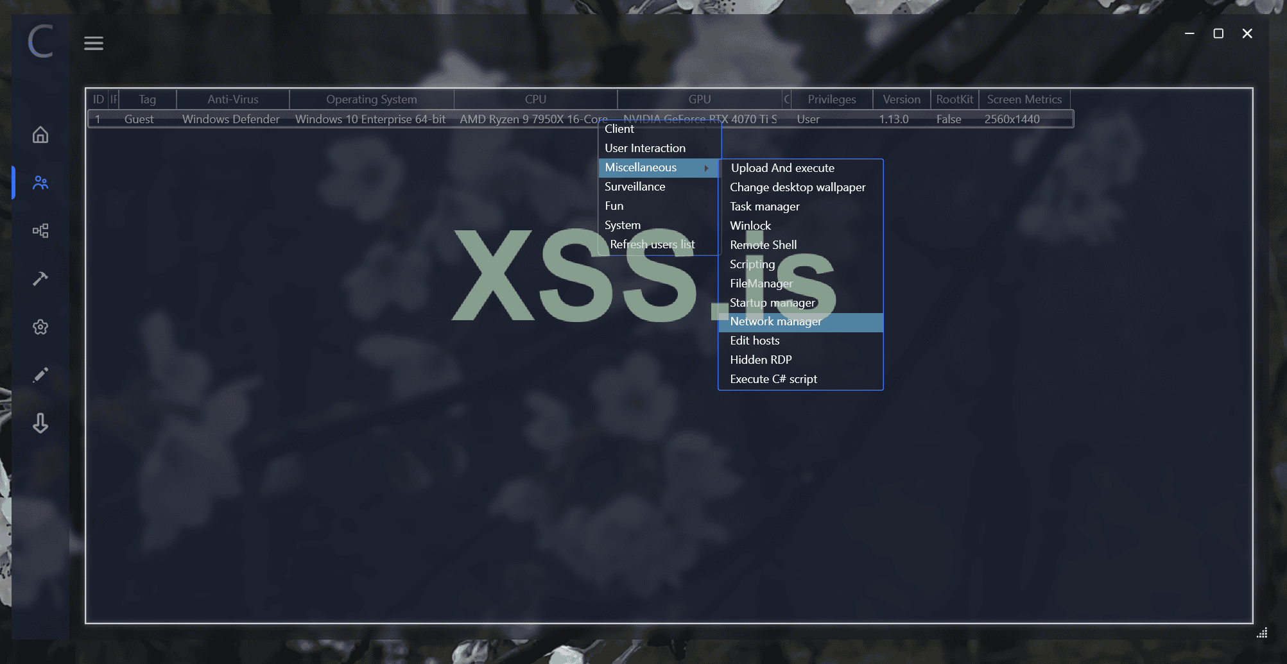Select Edit hosts
This screenshot has width=1287, height=664.
[800, 341]
